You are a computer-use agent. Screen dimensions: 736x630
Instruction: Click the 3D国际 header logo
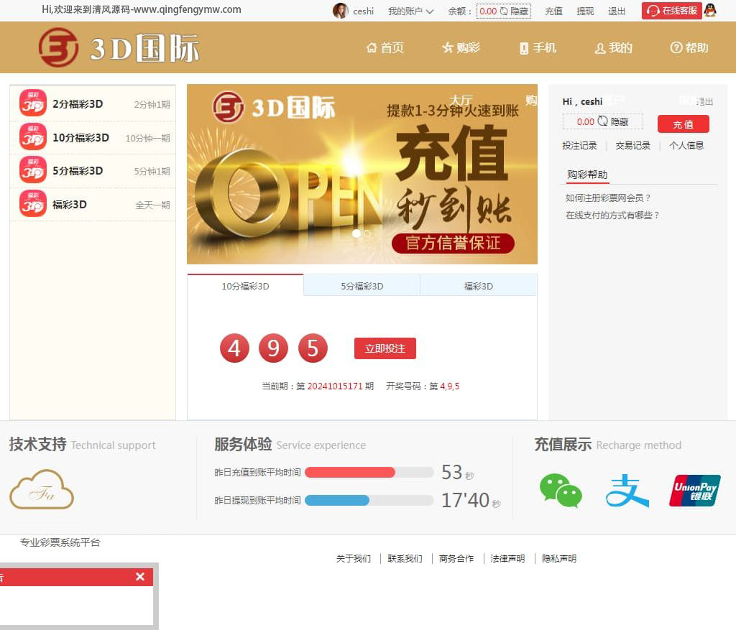click(x=119, y=47)
